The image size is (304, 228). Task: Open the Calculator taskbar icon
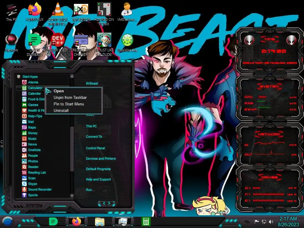(x=146, y=222)
